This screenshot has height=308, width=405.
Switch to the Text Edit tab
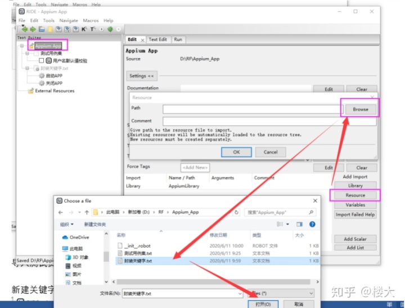[158, 39]
